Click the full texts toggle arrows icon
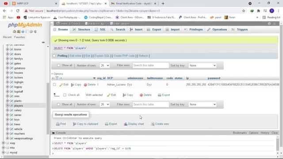Image resolution: width=283 pixels, height=159 pixels. point(57,78)
